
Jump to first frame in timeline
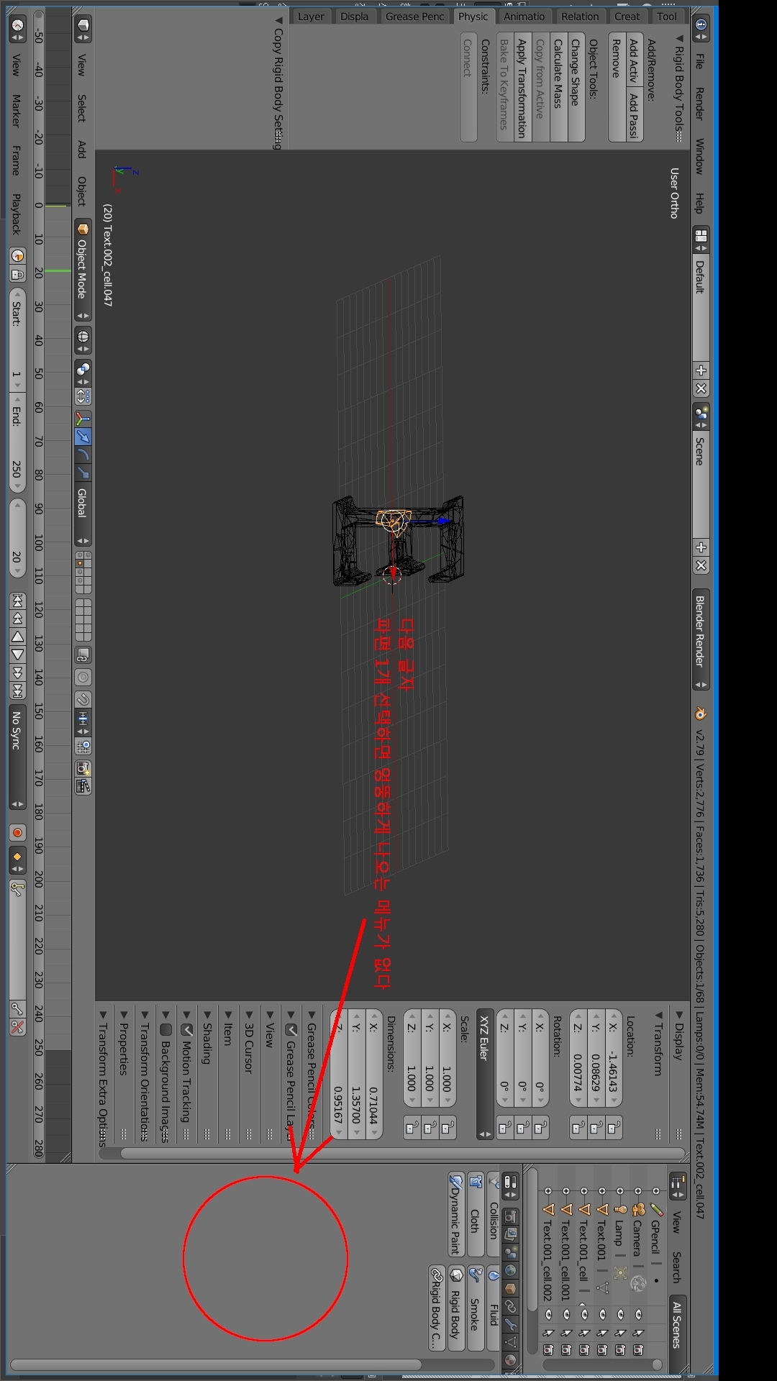tap(18, 601)
